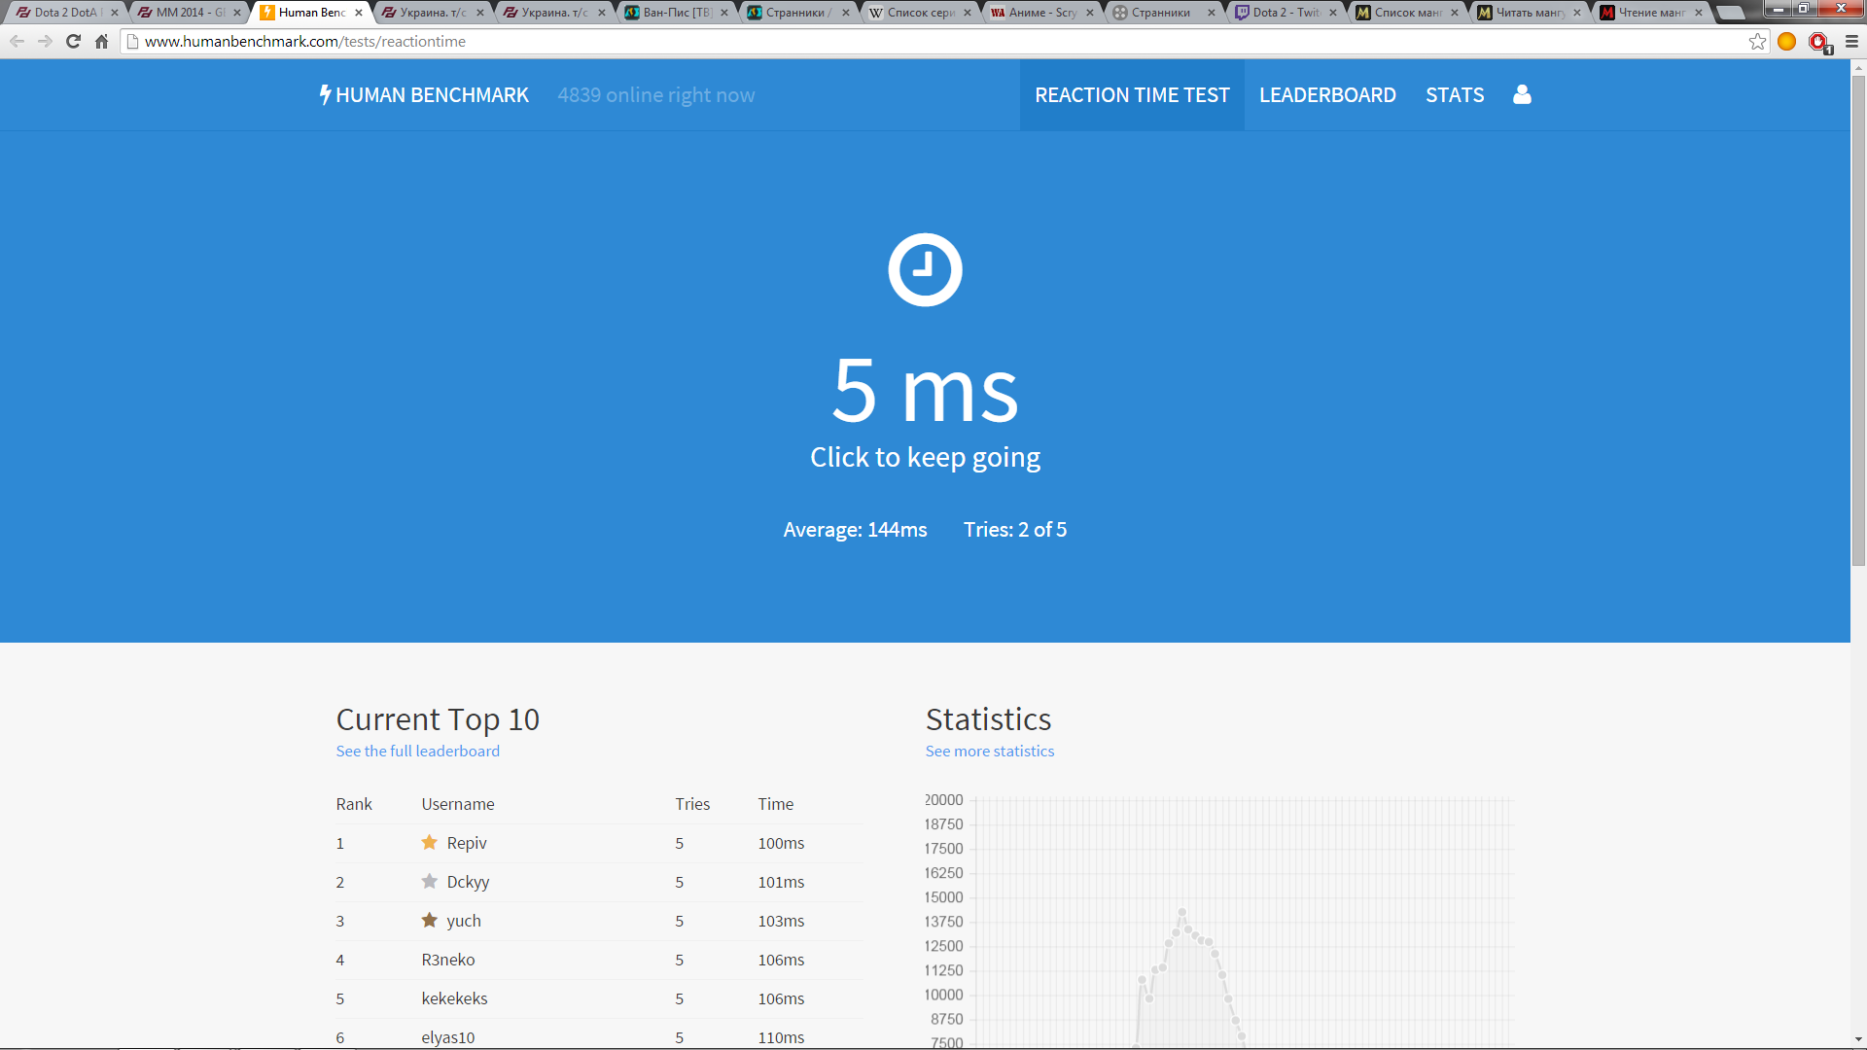Click the back navigation arrow
Viewport: 1867px width, 1050px height.
(x=17, y=41)
